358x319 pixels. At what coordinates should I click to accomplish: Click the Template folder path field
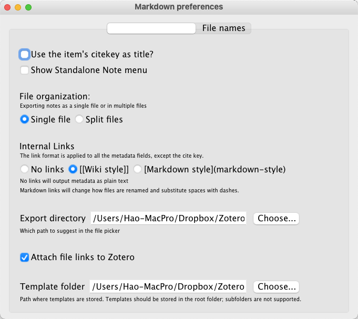tap(168, 286)
